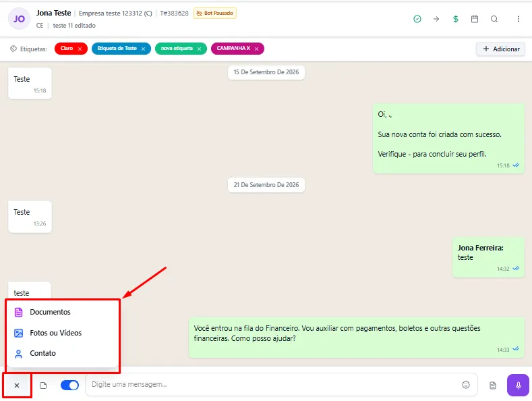This screenshot has height=401, width=532.
Task: Click the T#383628 ticket number
Action: tap(174, 14)
